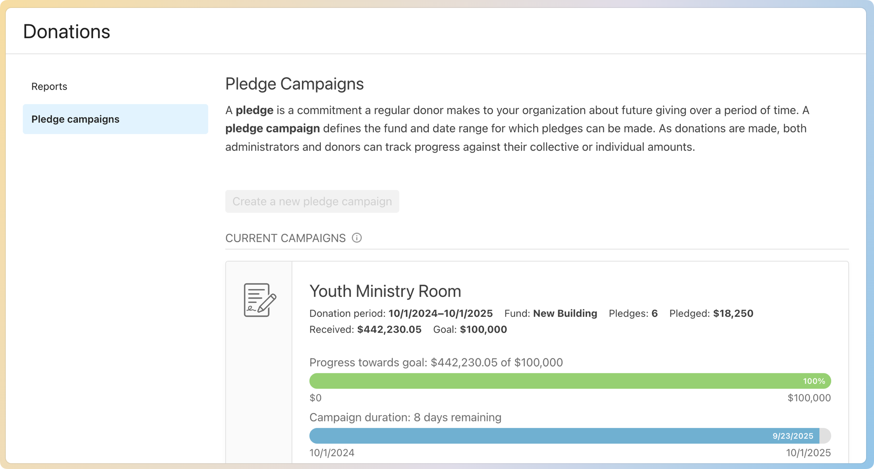Click the New Building fund name

[x=565, y=313]
